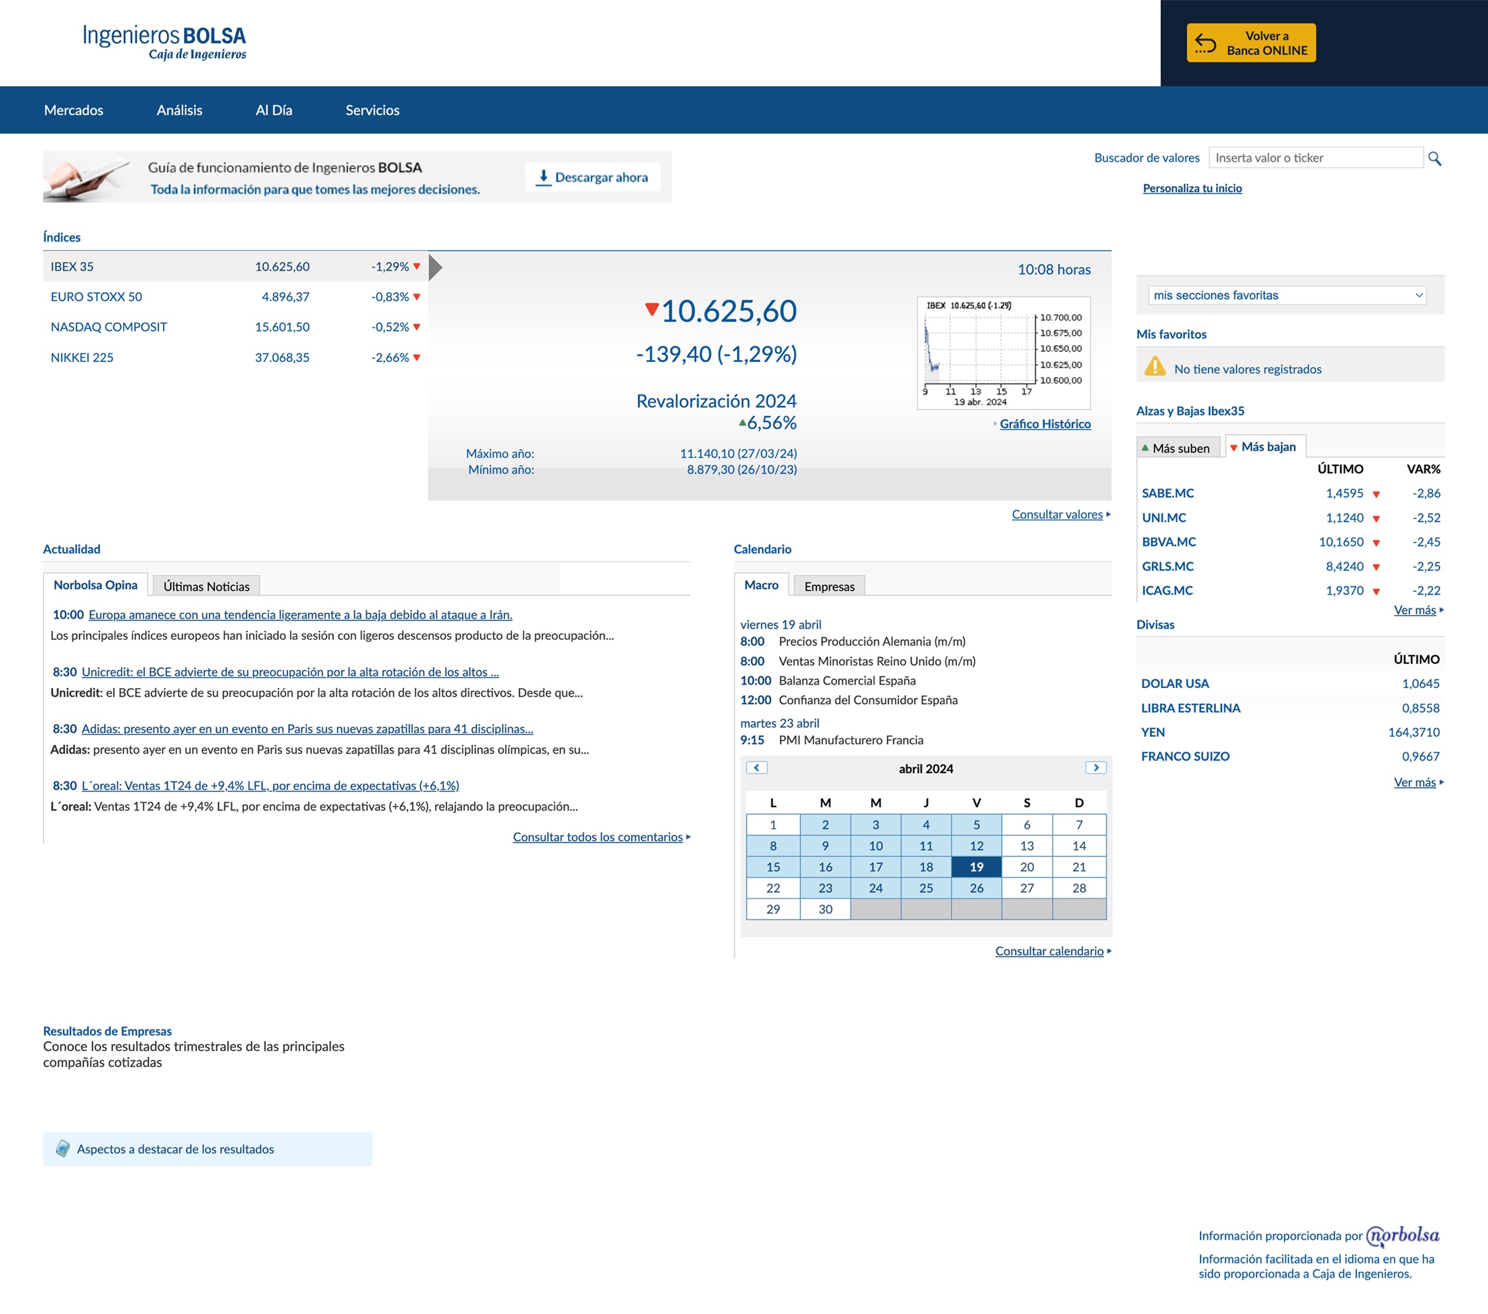1488x1314 pixels.
Task: Open the L´oreal Ventas 1T24 headline
Action: [270, 786]
